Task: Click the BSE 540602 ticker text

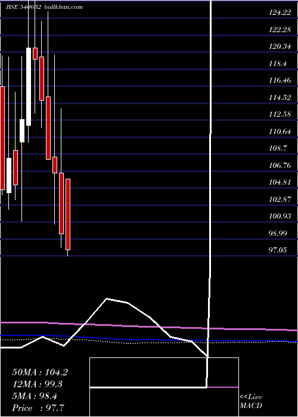Action: click(x=23, y=7)
